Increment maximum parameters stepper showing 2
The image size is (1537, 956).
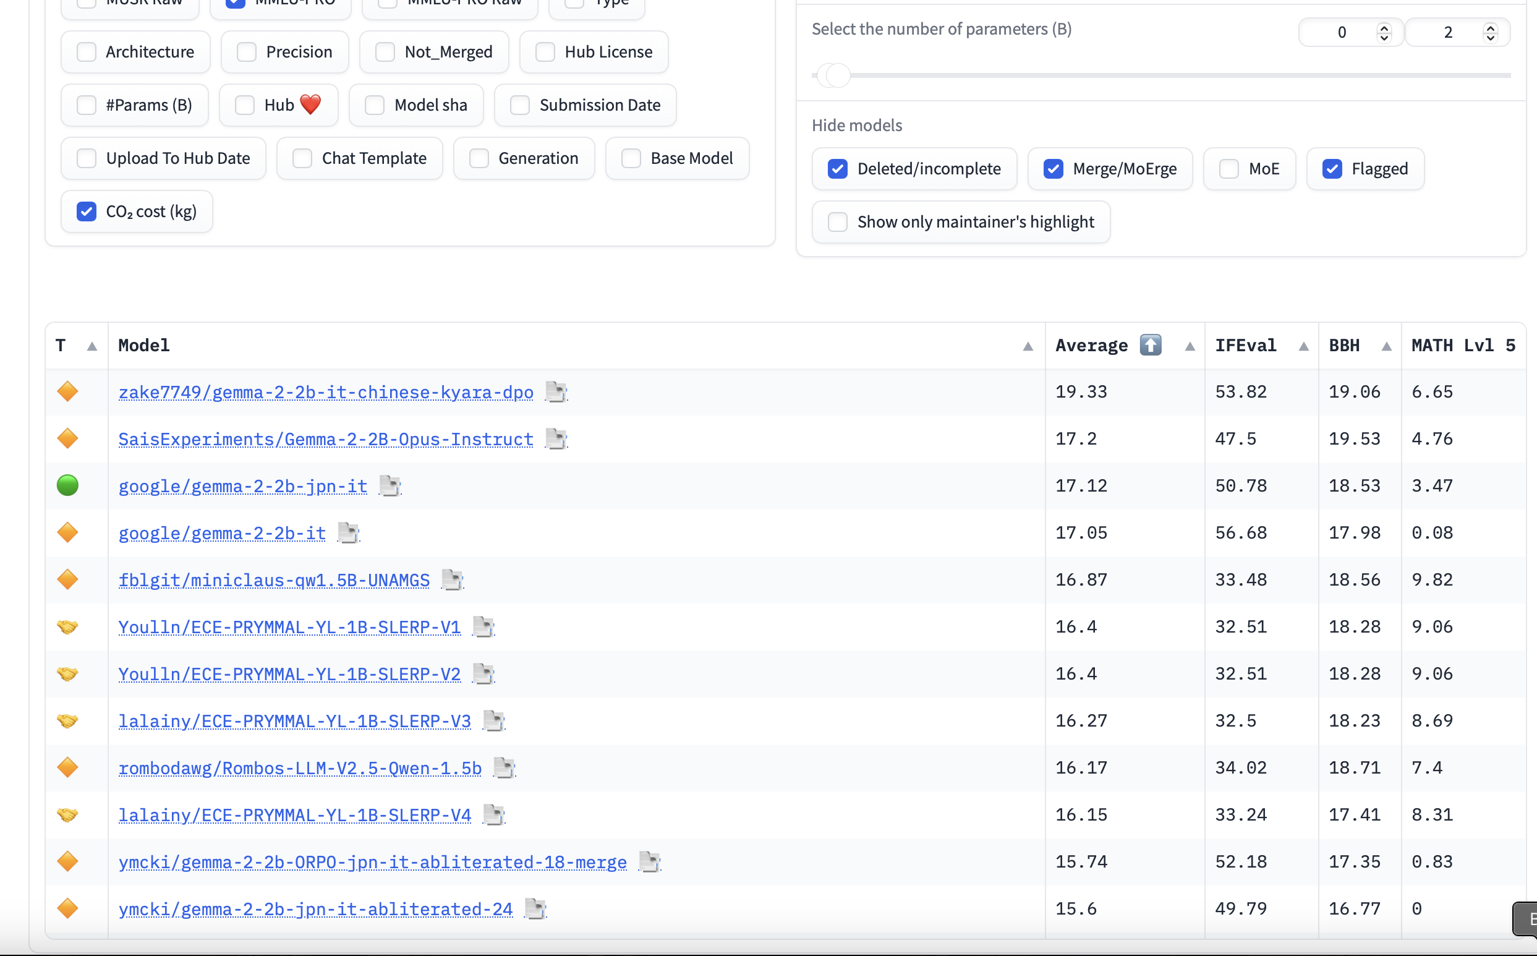(x=1491, y=28)
